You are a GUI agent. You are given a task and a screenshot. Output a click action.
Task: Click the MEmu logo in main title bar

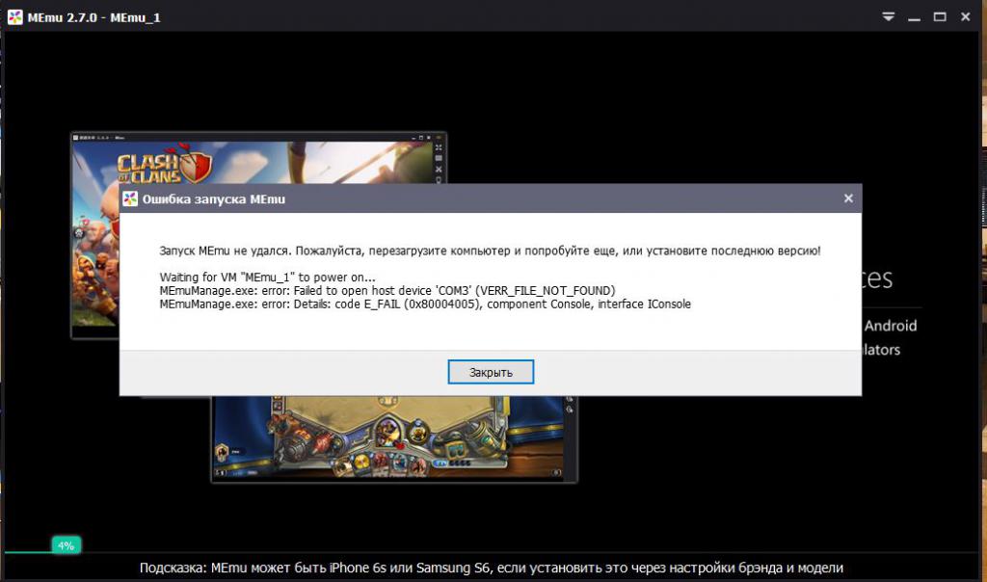pos(15,16)
